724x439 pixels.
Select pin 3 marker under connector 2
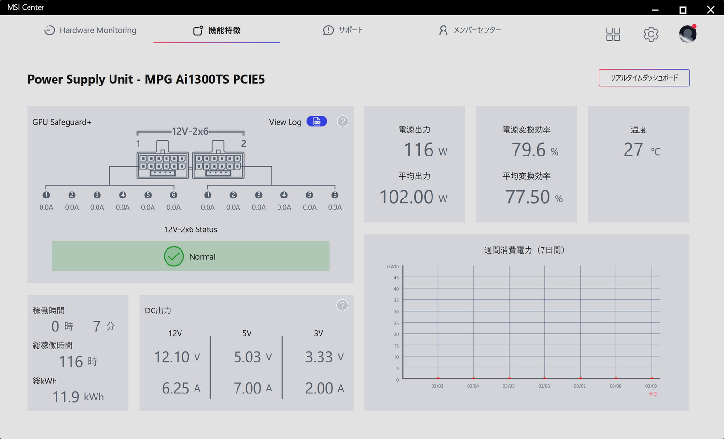(259, 195)
